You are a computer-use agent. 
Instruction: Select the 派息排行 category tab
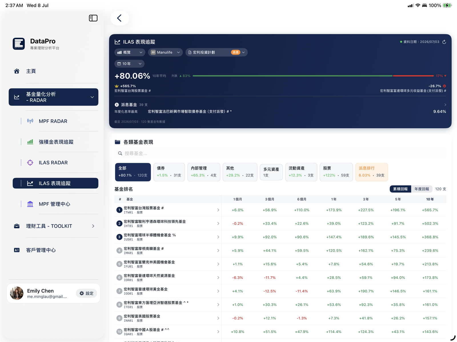[372, 172]
